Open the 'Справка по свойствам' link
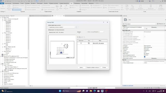This screenshot has width=166, height=93. 128,86
